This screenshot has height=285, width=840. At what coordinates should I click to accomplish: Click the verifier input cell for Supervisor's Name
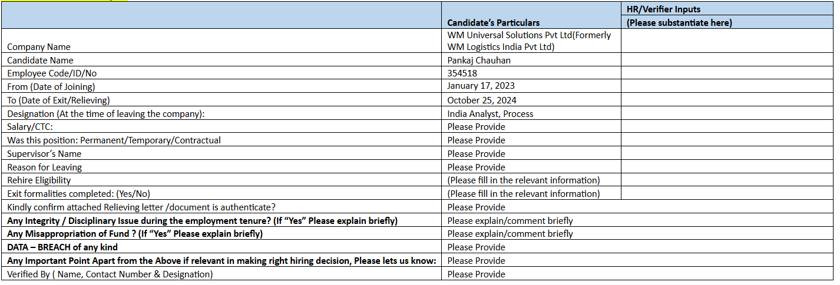coord(727,153)
